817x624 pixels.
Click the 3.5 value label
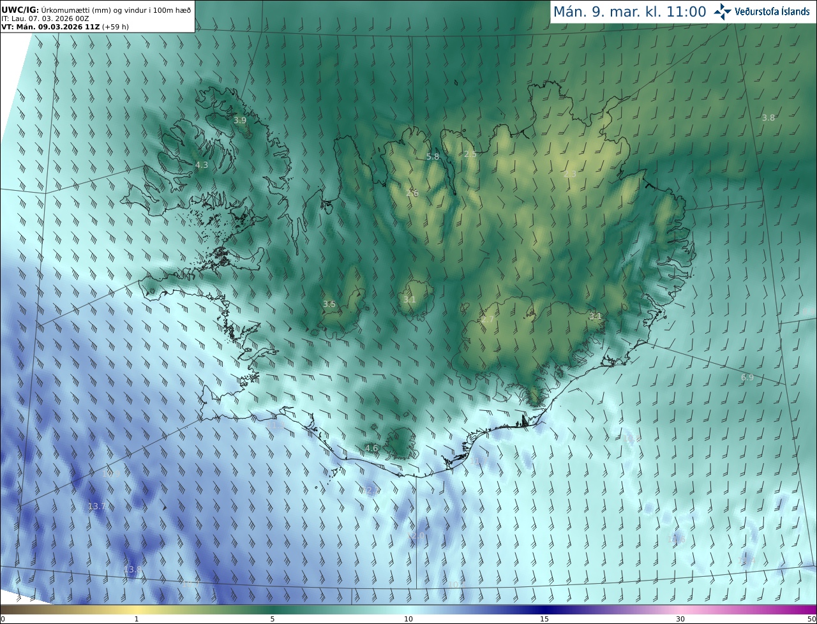(329, 304)
